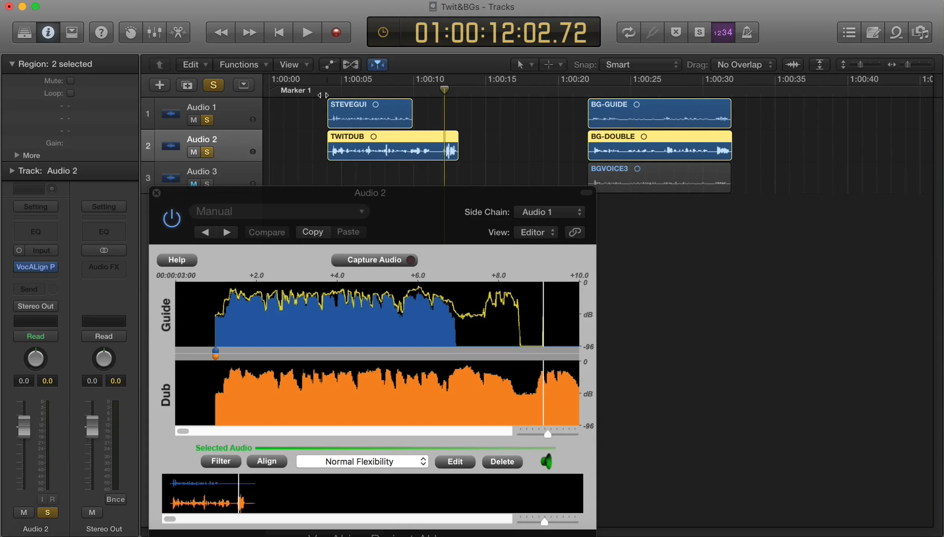Open the Normal Flexibility dropdown in VocALign
The width and height of the screenshot is (944, 537).
(x=361, y=461)
